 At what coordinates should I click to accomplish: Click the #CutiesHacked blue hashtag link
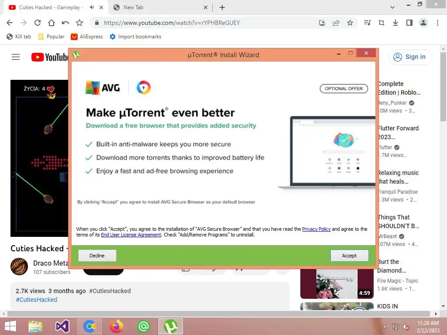point(37,300)
